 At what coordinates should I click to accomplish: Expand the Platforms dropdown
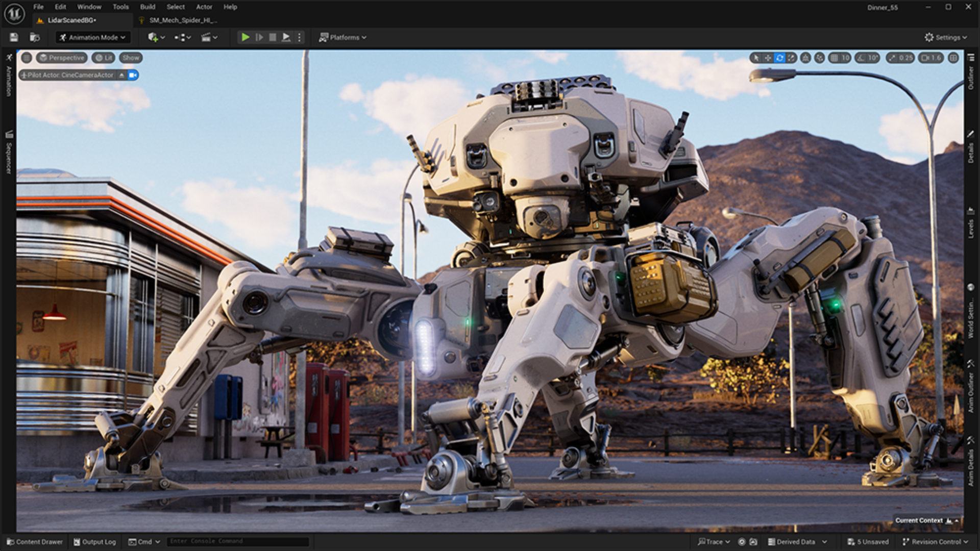344,37
